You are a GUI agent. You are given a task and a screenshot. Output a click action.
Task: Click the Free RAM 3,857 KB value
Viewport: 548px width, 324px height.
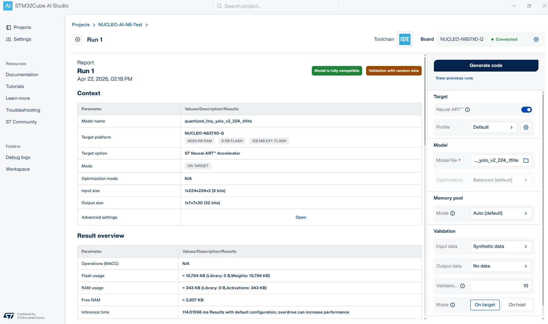coord(193,300)
